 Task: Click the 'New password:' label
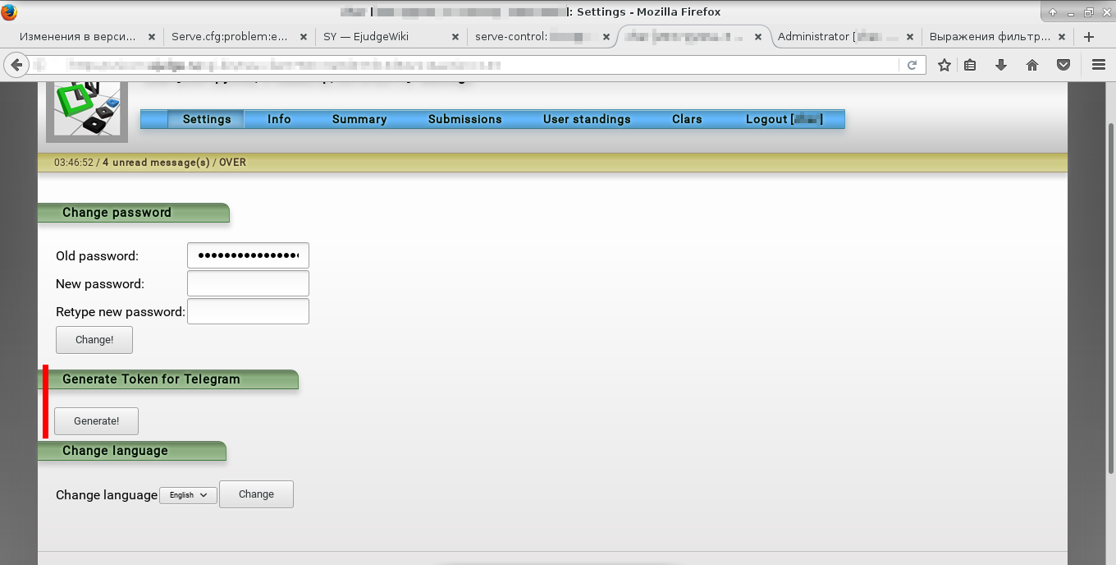[x=100, y=284]
